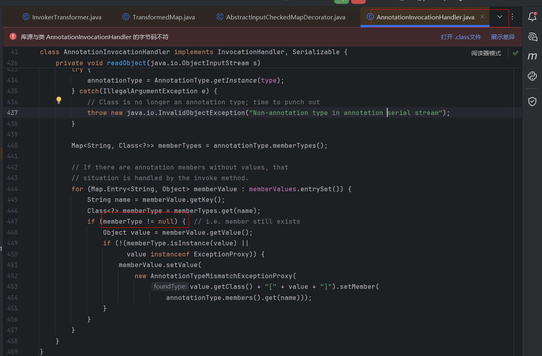Select the AnnotationInvocationHandler.java tab
Screen dimensions: 542x356
425,17
